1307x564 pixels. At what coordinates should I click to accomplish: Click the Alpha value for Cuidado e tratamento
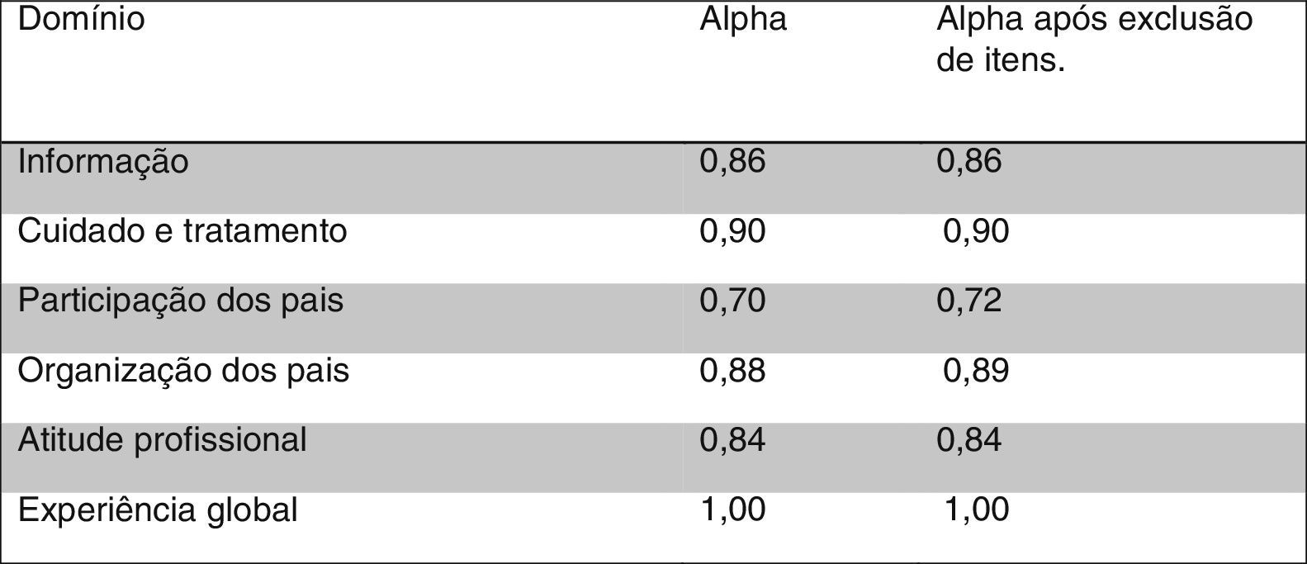[732, 230]
